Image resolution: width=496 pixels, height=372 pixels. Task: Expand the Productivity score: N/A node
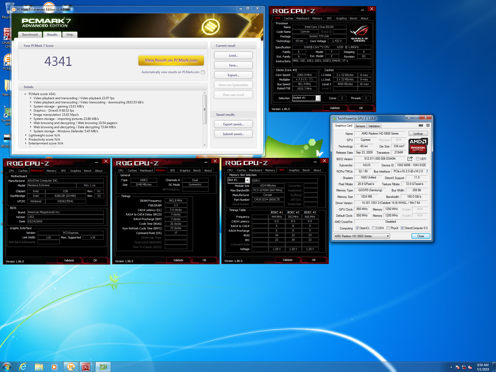tap(26, 139)
